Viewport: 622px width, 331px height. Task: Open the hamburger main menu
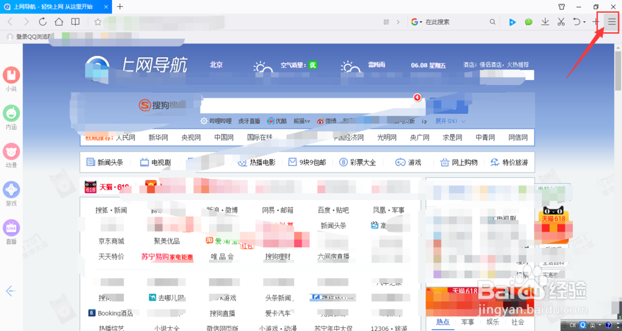[612, 22]
